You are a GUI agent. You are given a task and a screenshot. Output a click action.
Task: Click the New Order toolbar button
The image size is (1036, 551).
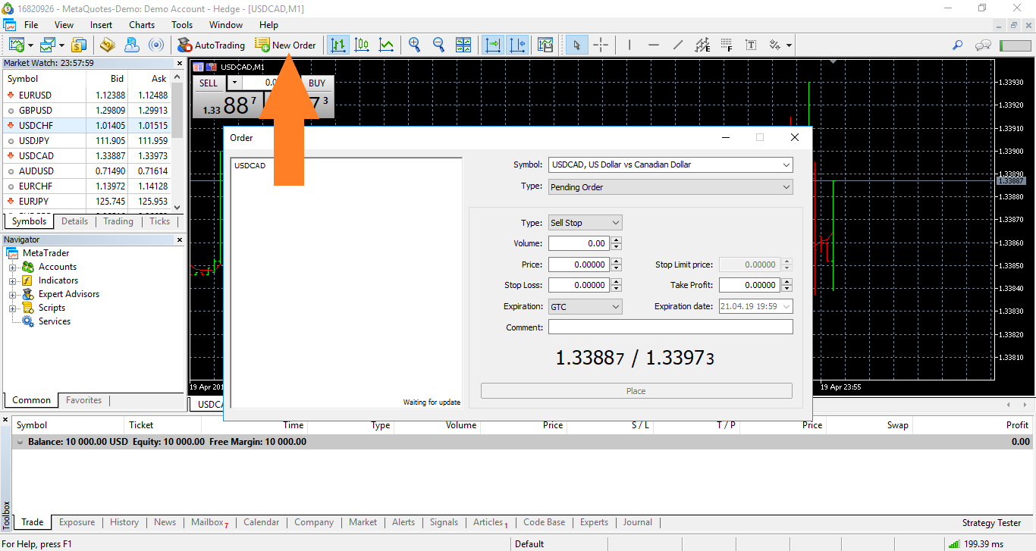[x=285, y=45]
